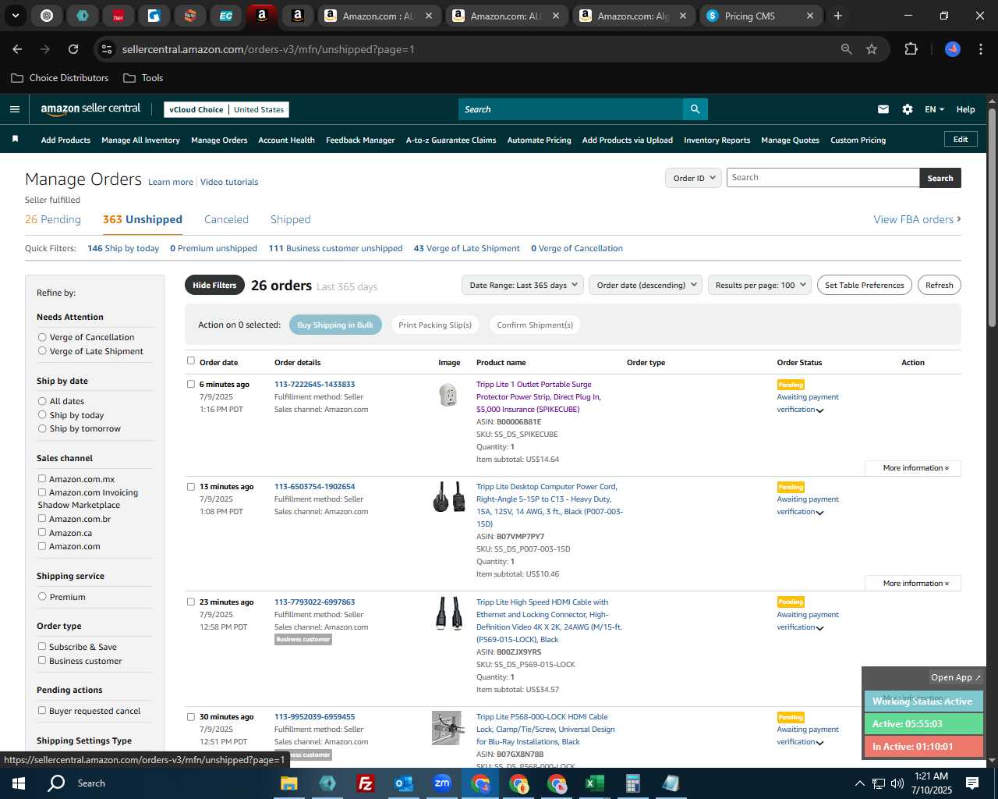This screenshot has width=998, height=799.
Task: Bookmark this page with star icon
Action: [x=872, y=49]
